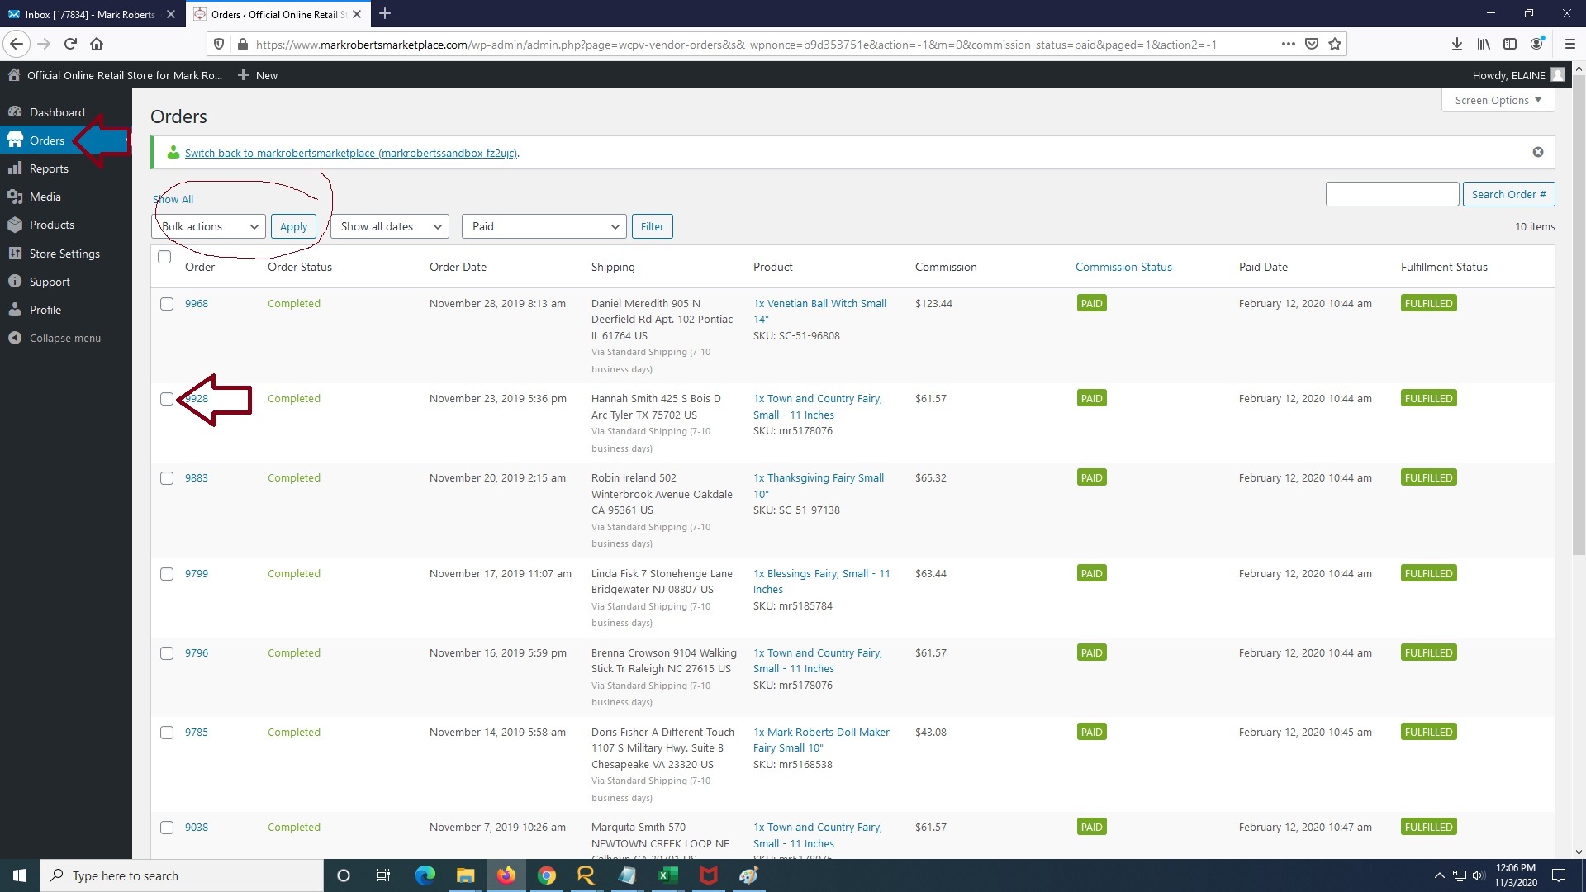The height and width of the screenshot is (892, 1586).
Task: Check the box for order 9928
Action: click(167, 399)
